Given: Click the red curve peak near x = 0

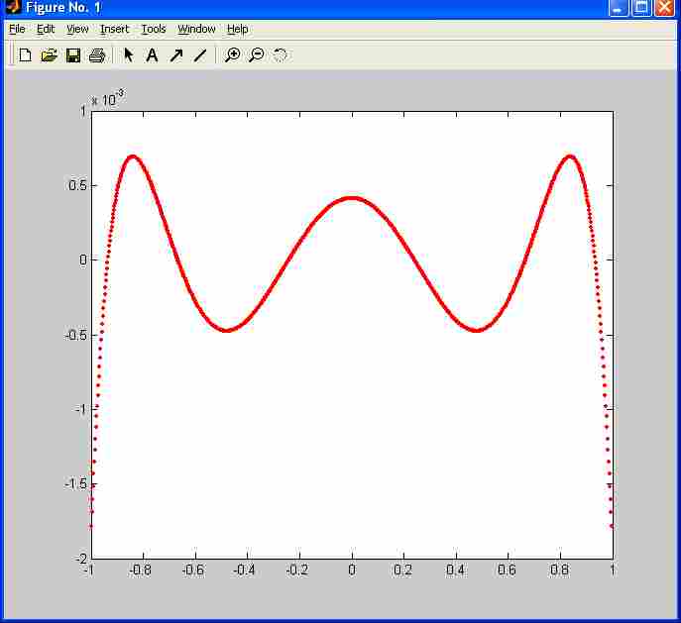Looking at the screenshot, I should 352,199.
